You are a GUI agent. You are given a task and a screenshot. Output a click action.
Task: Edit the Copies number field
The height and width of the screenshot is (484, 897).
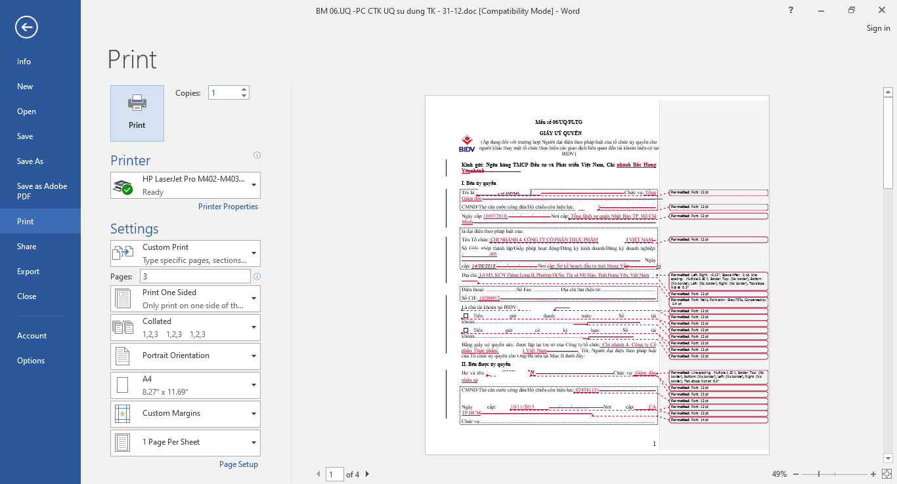(x=224, y=93)
